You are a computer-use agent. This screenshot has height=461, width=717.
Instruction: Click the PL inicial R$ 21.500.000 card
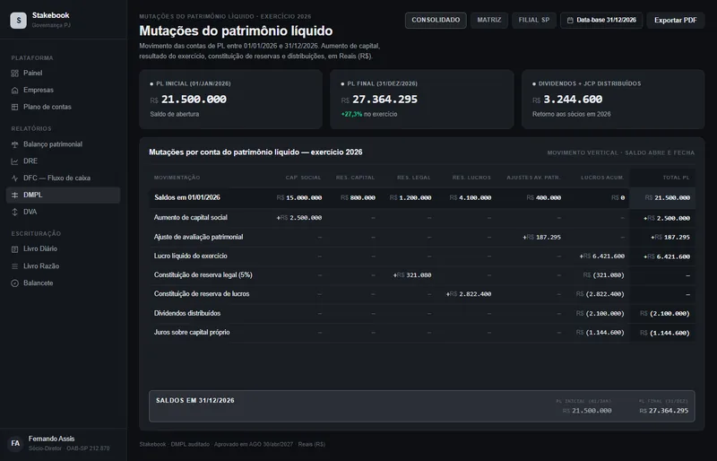coord(230,99)
